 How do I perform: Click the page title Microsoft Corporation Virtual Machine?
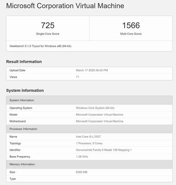pos(65,6)
